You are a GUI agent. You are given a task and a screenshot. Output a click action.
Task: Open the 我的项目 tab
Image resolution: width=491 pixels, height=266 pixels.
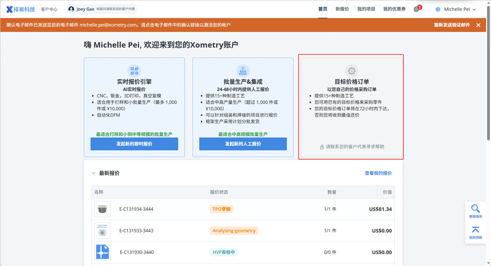tap(366, 9)
